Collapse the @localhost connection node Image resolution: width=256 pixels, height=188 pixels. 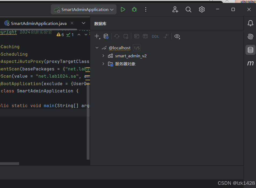(97, 47)
